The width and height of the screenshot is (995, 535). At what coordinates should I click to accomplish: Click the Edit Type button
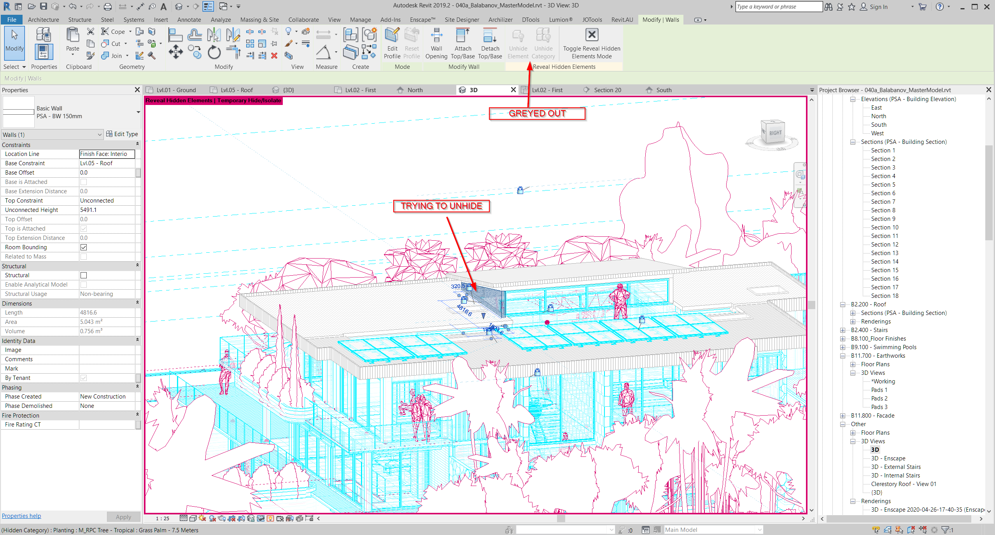122,134
